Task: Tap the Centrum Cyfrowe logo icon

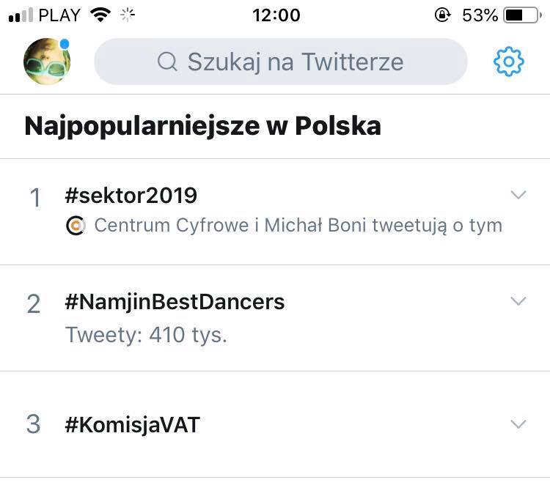Action: (75, 226)
